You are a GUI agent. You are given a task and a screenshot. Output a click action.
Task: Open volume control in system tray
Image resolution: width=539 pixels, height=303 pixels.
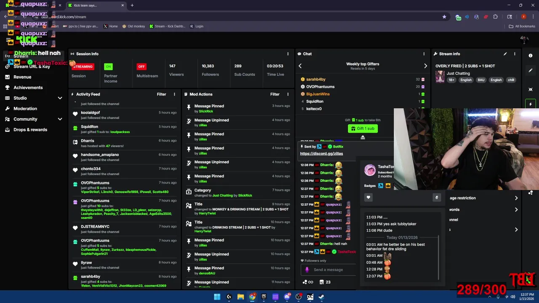(512, 297)
